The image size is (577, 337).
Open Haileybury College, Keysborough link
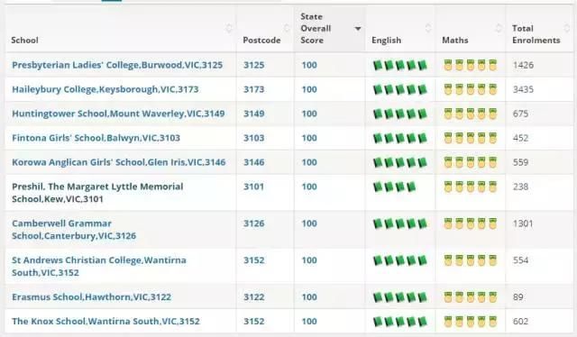(105, 89)
